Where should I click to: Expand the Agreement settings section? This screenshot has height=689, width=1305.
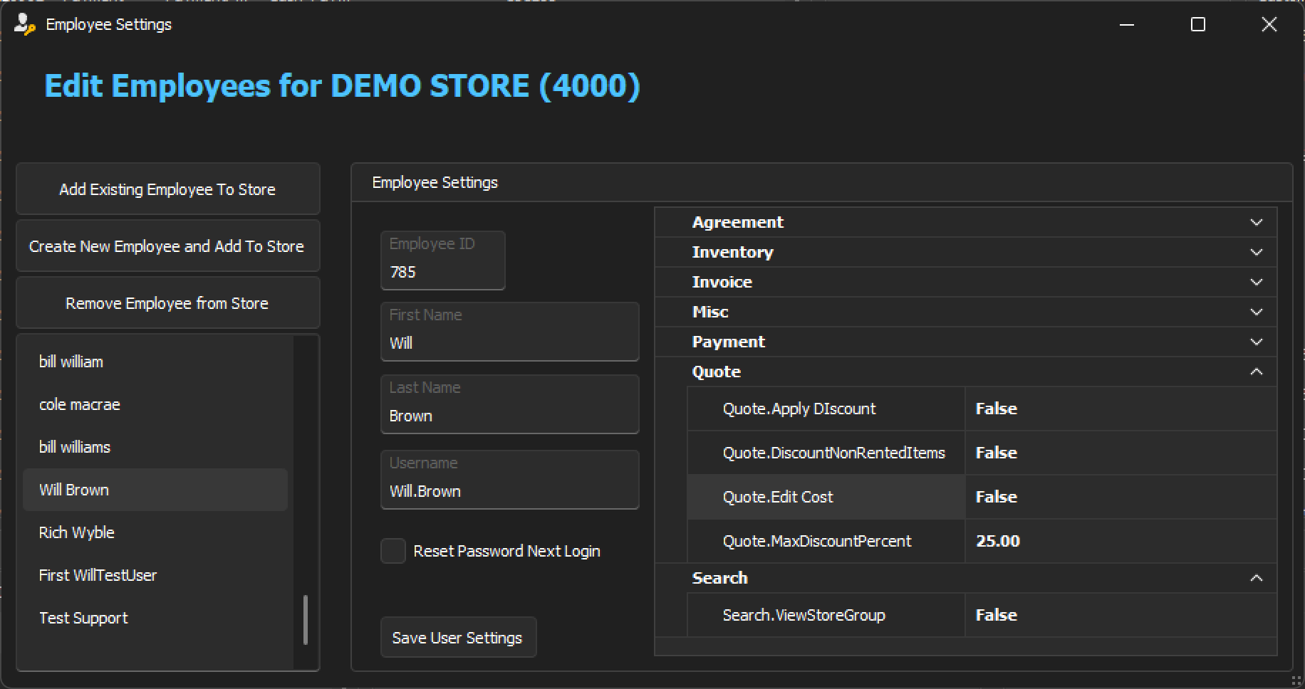1256,223
